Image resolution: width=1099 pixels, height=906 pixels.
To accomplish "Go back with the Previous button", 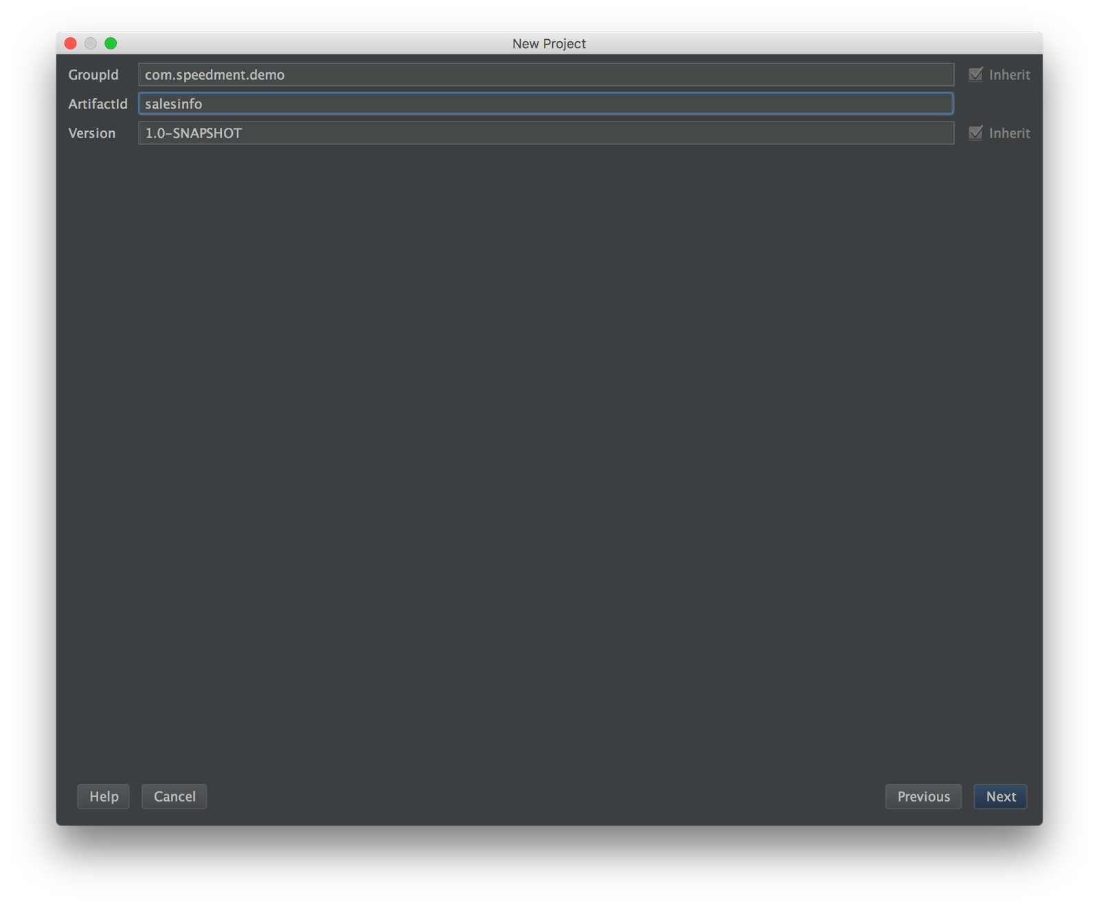I will pyautogui.click(x=923, y=797).
